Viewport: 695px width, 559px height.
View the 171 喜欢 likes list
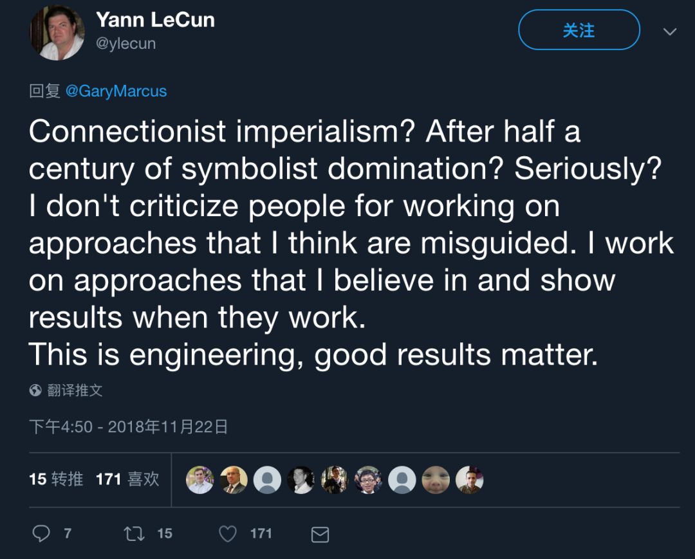point(127,479)
